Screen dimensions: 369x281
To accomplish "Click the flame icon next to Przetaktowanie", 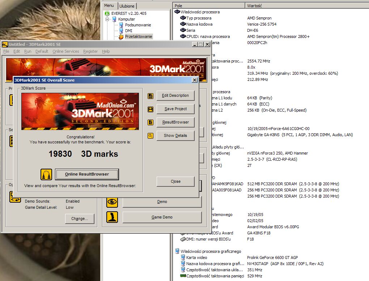I will point(121,36).
